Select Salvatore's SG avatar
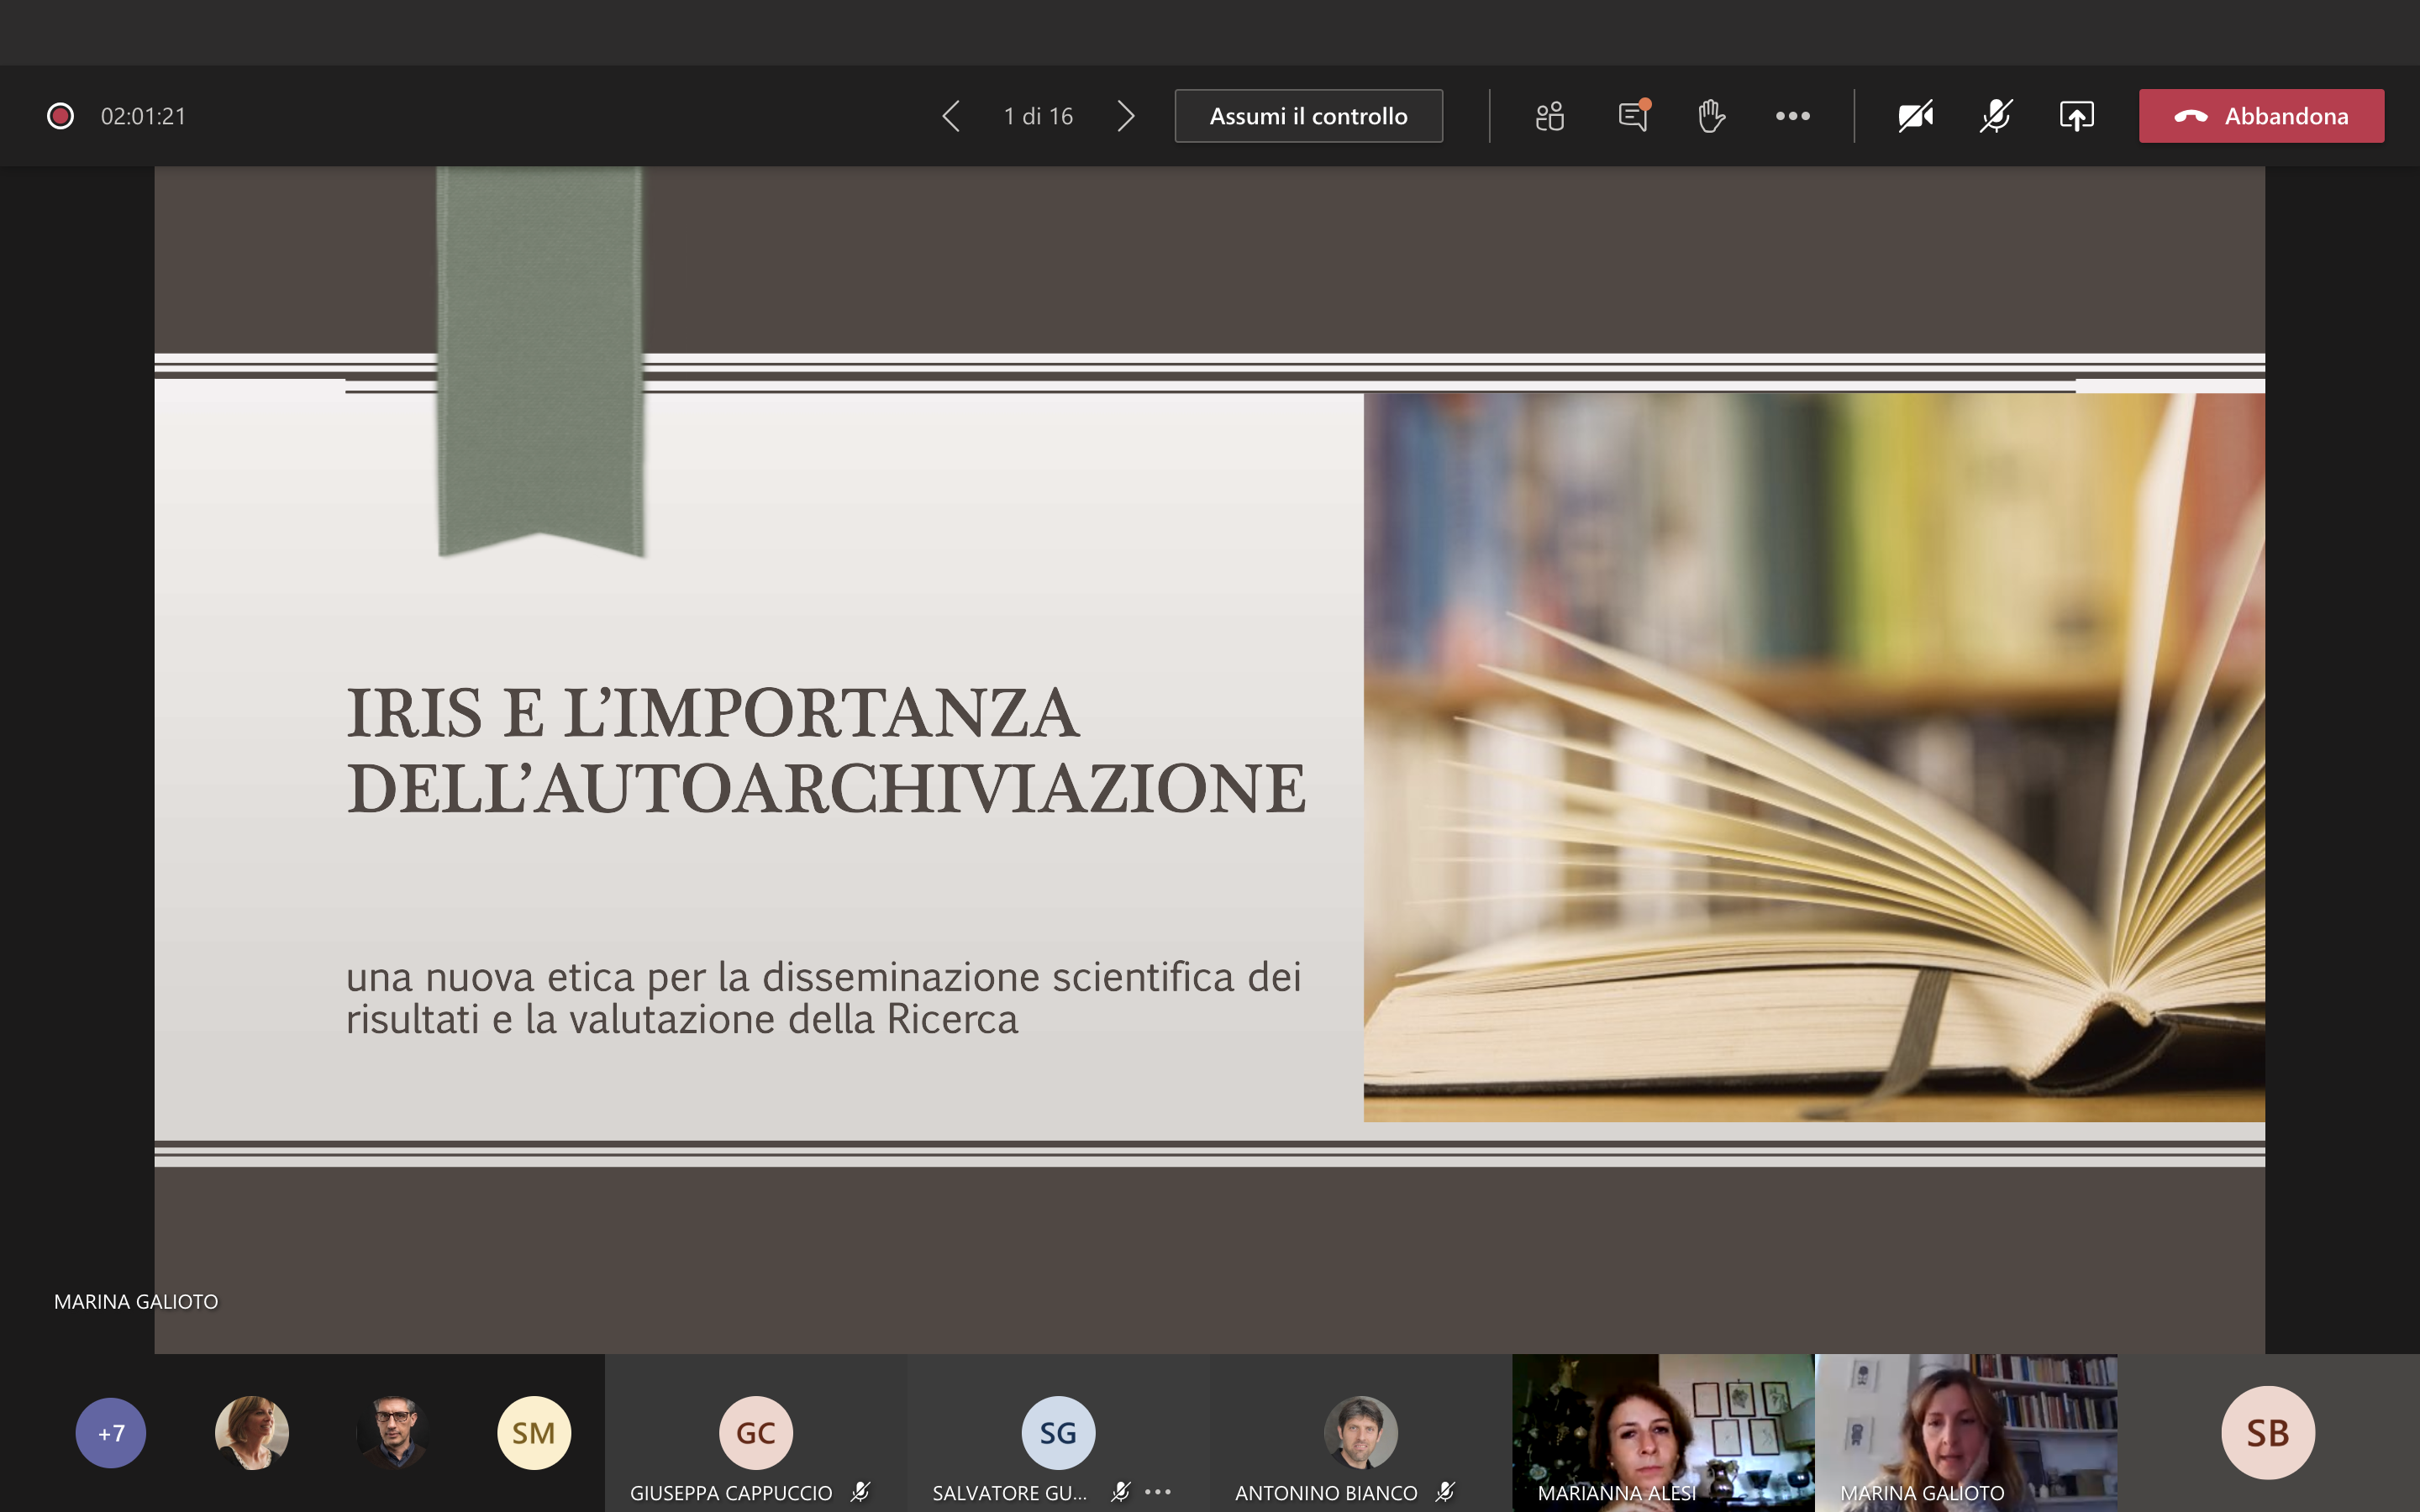This screenshot has height=1512, width=2420. point(1058,1433)
